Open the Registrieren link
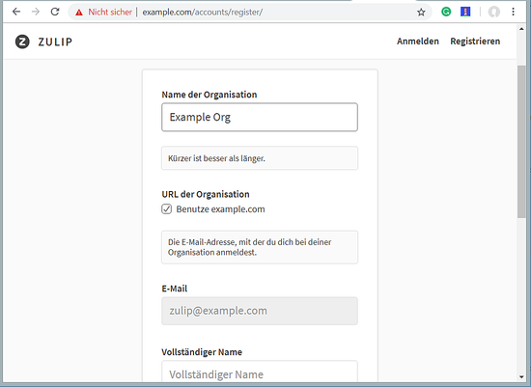 [475, 41]
